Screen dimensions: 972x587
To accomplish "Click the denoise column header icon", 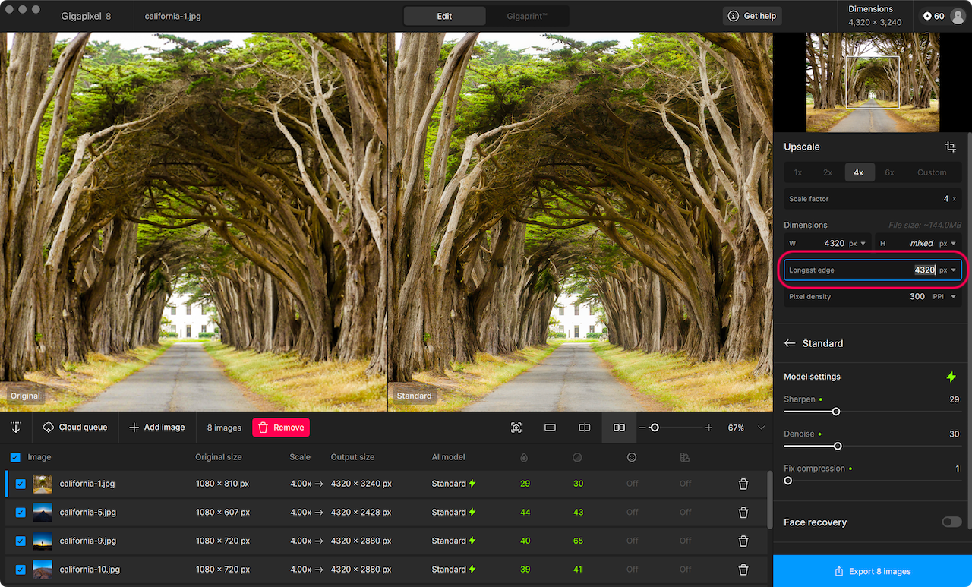I will pyautogui.click(x=577, y=457).
